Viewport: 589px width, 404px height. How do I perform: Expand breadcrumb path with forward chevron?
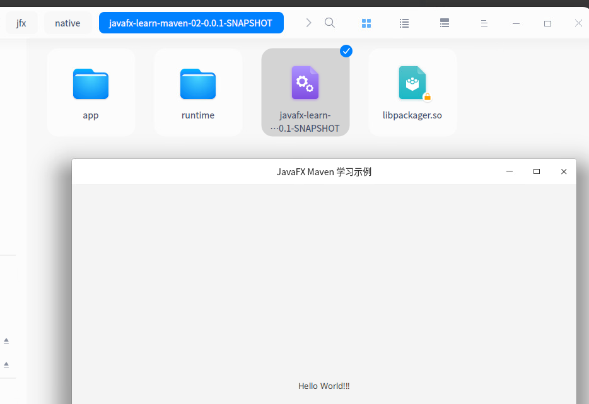[x=308, y=23]
